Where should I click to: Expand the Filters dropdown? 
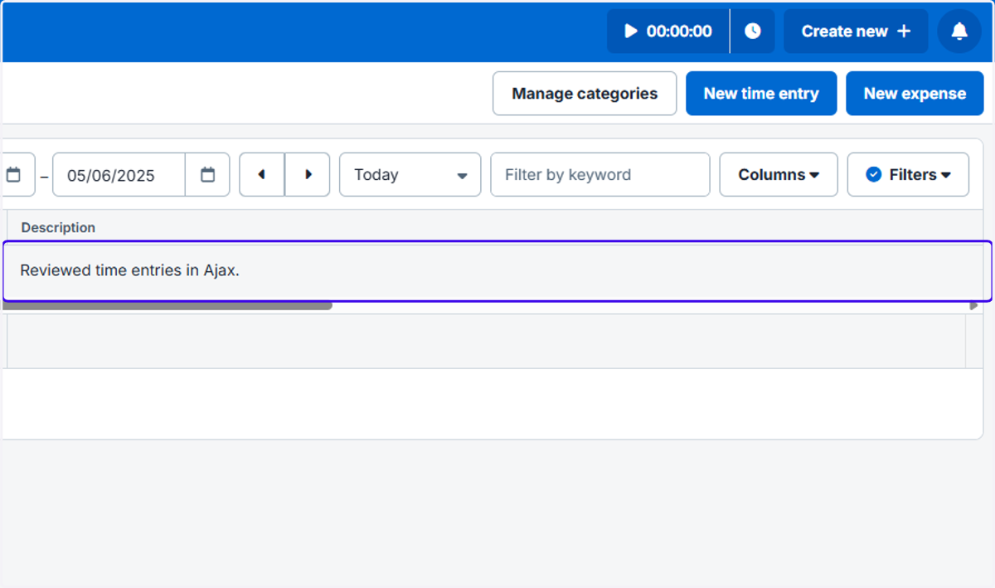pyautogui.click(x=908, y=175)
